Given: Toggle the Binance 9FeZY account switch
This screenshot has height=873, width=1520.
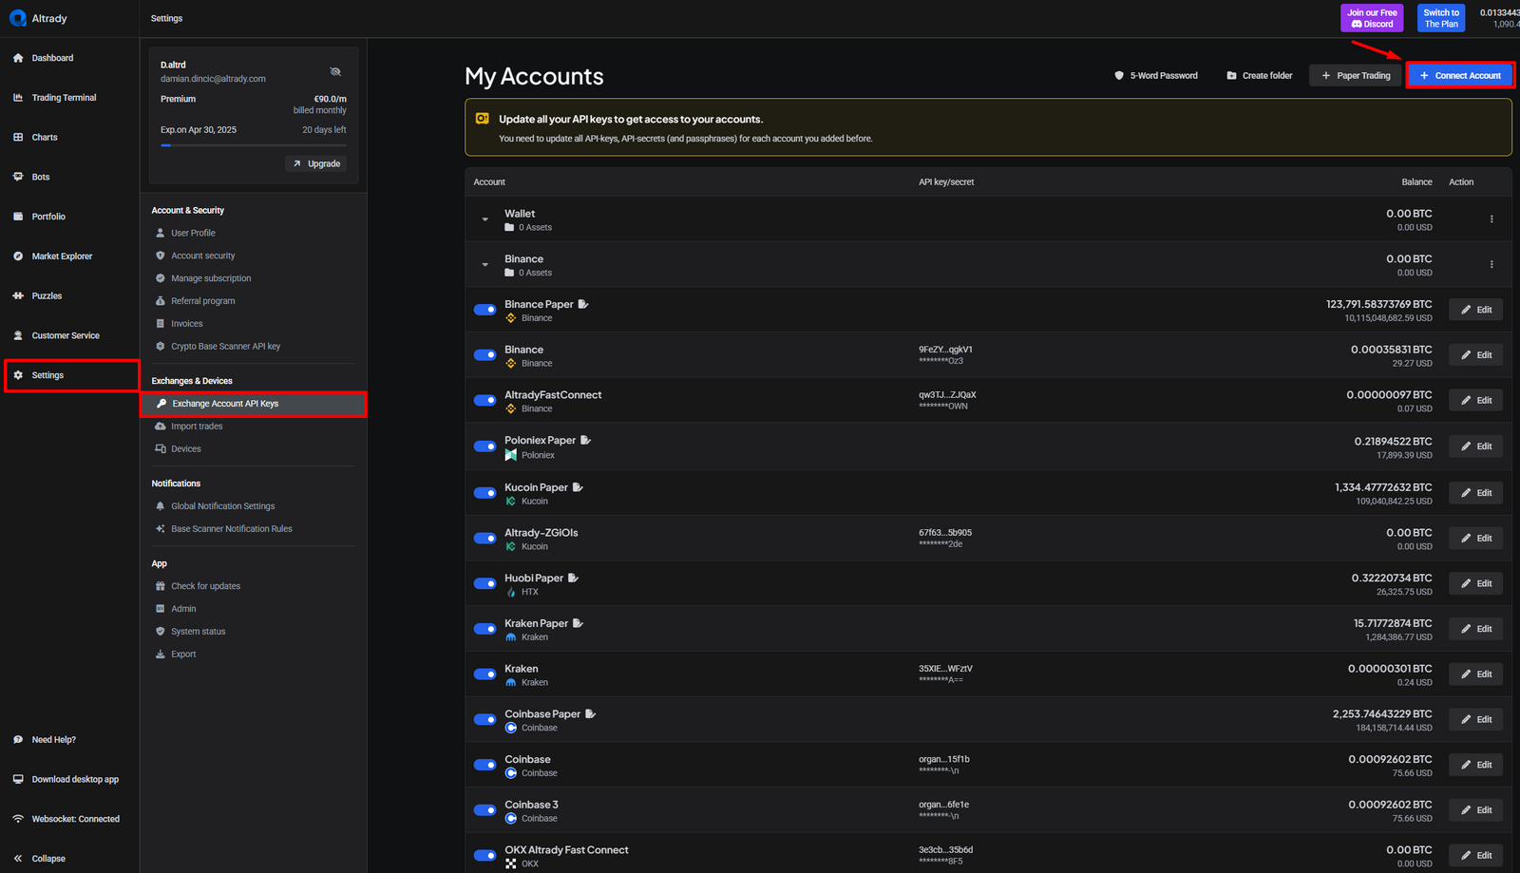Looking at the screenshot, I should (x=484, y=355).
